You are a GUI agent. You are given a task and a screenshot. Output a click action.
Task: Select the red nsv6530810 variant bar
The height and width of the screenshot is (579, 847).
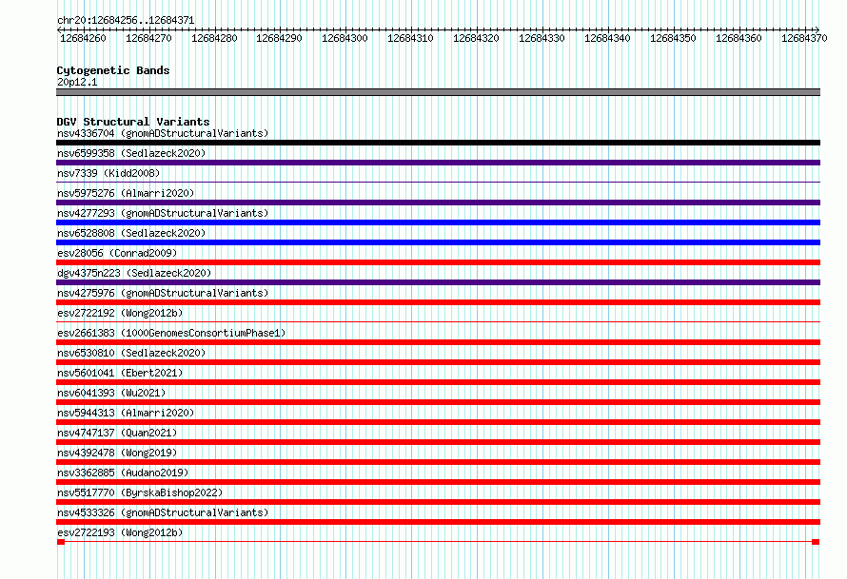438,362
